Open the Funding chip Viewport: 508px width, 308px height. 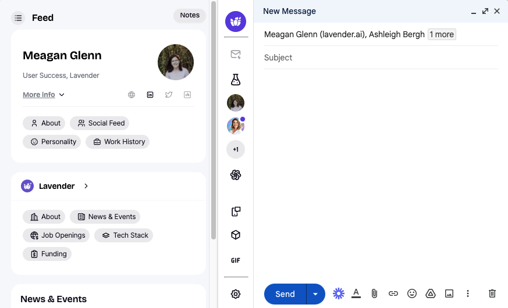(47, 254)
